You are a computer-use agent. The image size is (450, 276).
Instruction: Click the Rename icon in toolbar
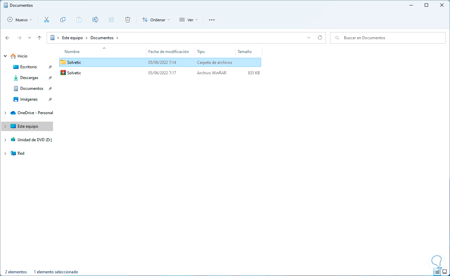[x=95, y=20]
